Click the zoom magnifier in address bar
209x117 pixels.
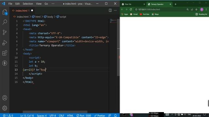pos(187,9)
